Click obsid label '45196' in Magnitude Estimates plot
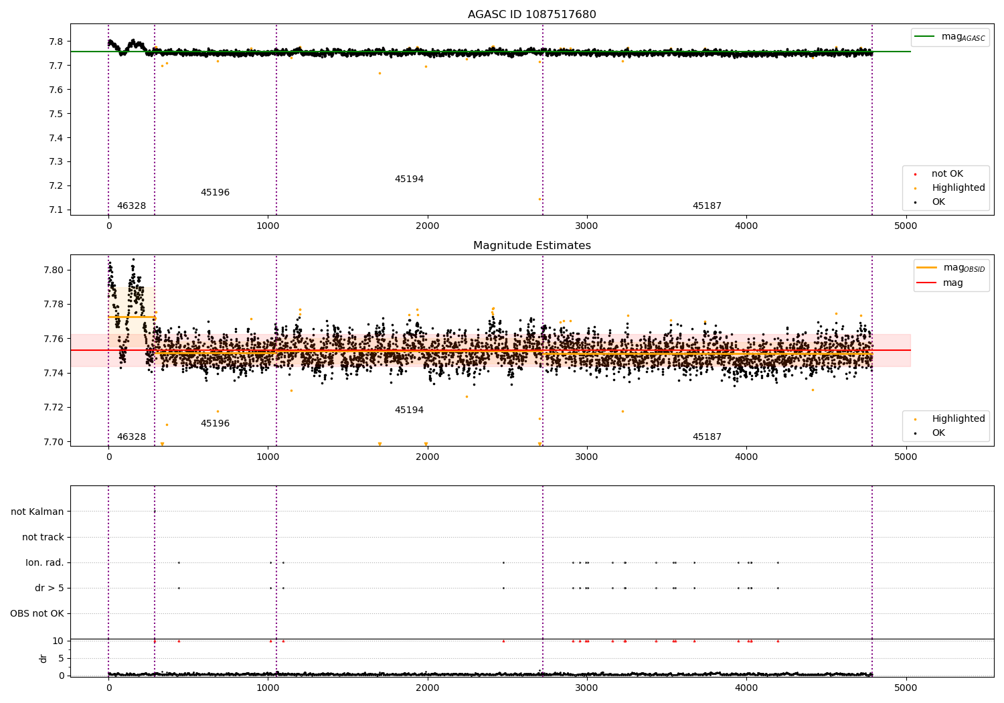1004x703 pixels. click(x=215, y=424)
